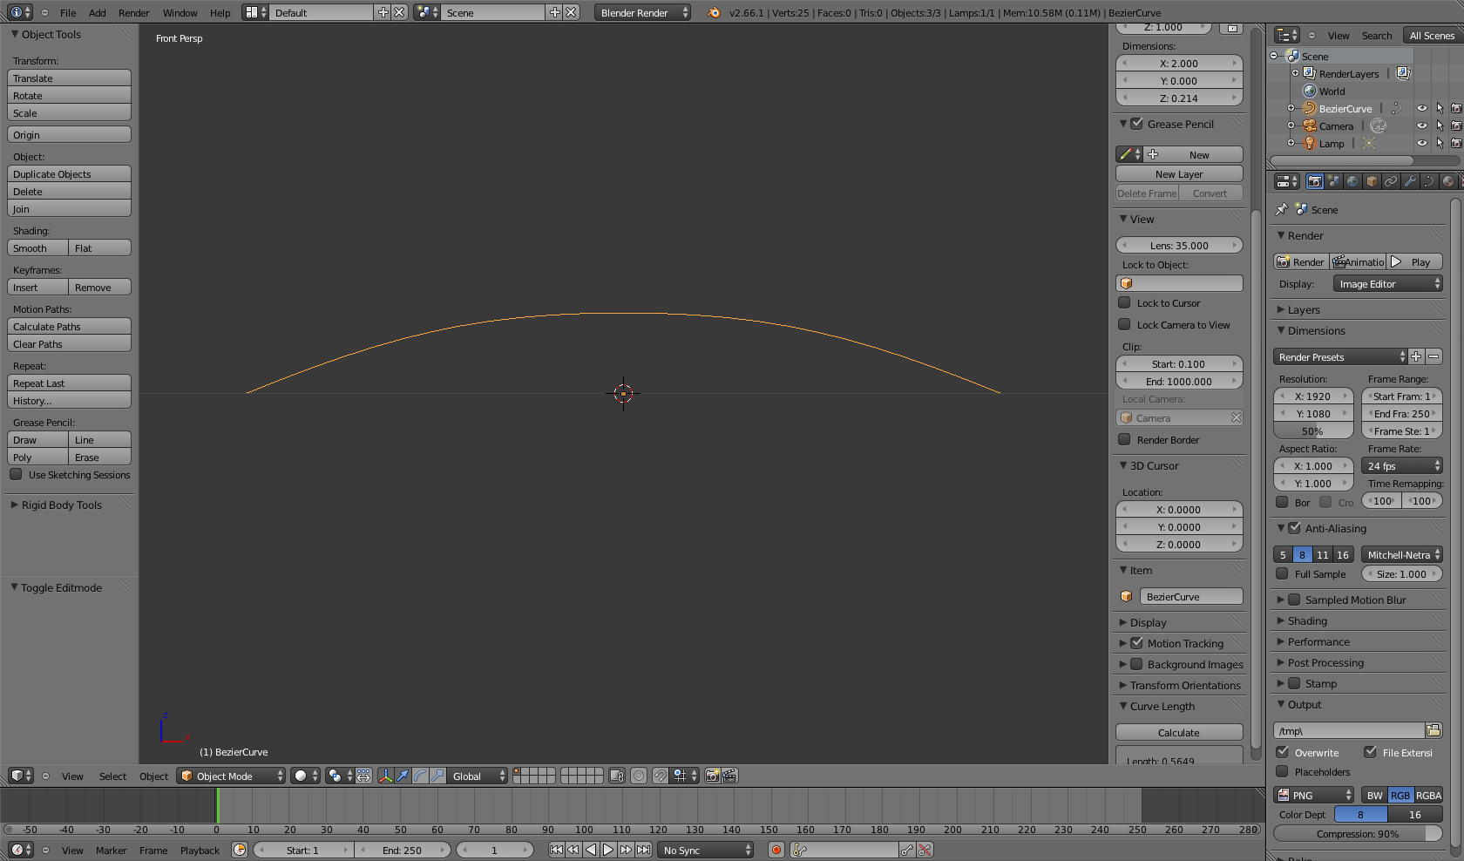
Task: Open the Add menu
Action: click(x=98, y=12)
